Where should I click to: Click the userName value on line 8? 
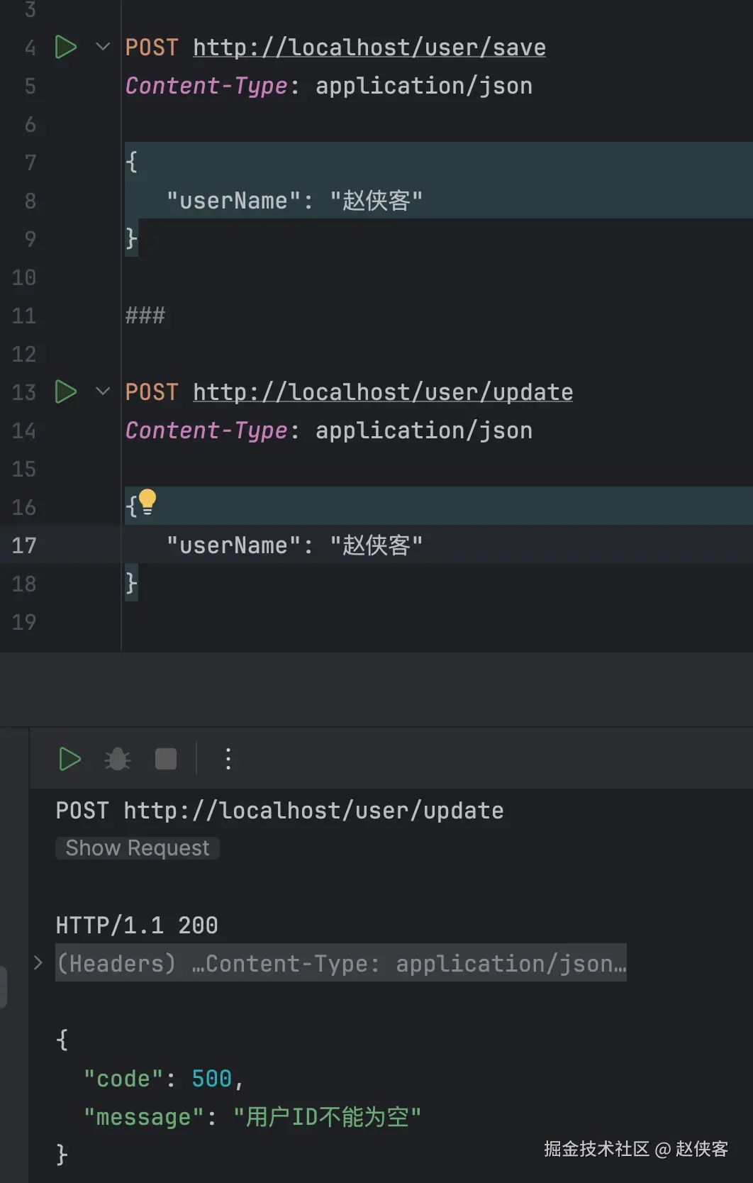(x=376, y=201)
